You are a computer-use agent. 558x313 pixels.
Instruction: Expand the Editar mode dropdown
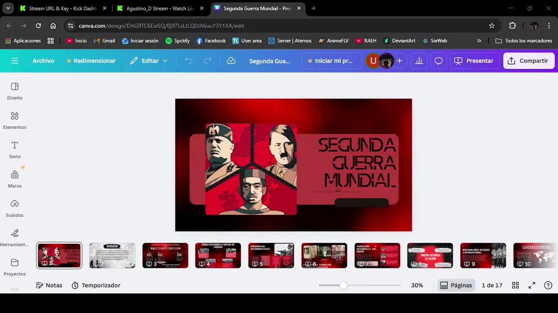tap(149, 61)
